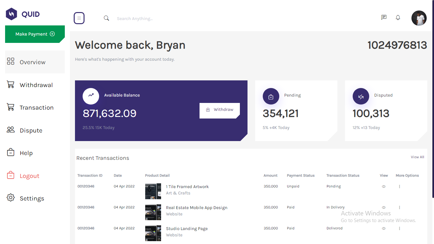Open More Options for the Pending transaction
The height and width of the screenshot is (244, 434).
[x=399, y=186]
